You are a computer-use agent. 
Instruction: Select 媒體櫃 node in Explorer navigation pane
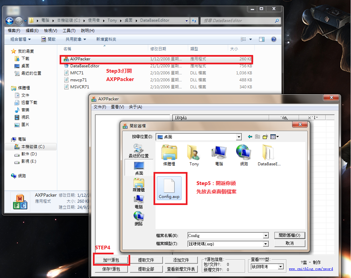[x=21, y=88]
